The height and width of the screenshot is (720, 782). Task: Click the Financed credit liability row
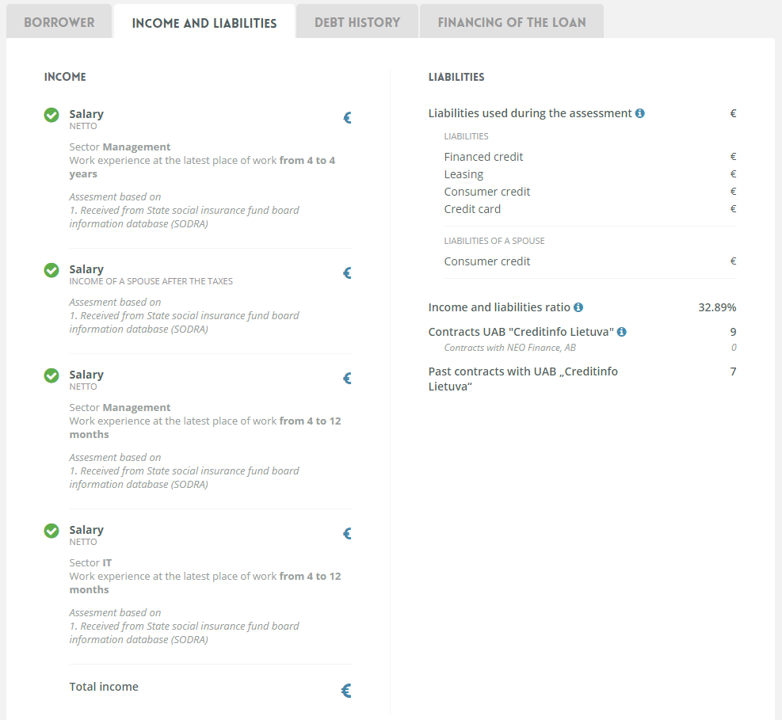click(590, 157)
